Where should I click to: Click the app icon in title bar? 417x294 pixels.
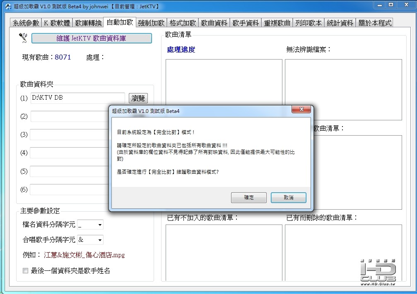(8, 6)
